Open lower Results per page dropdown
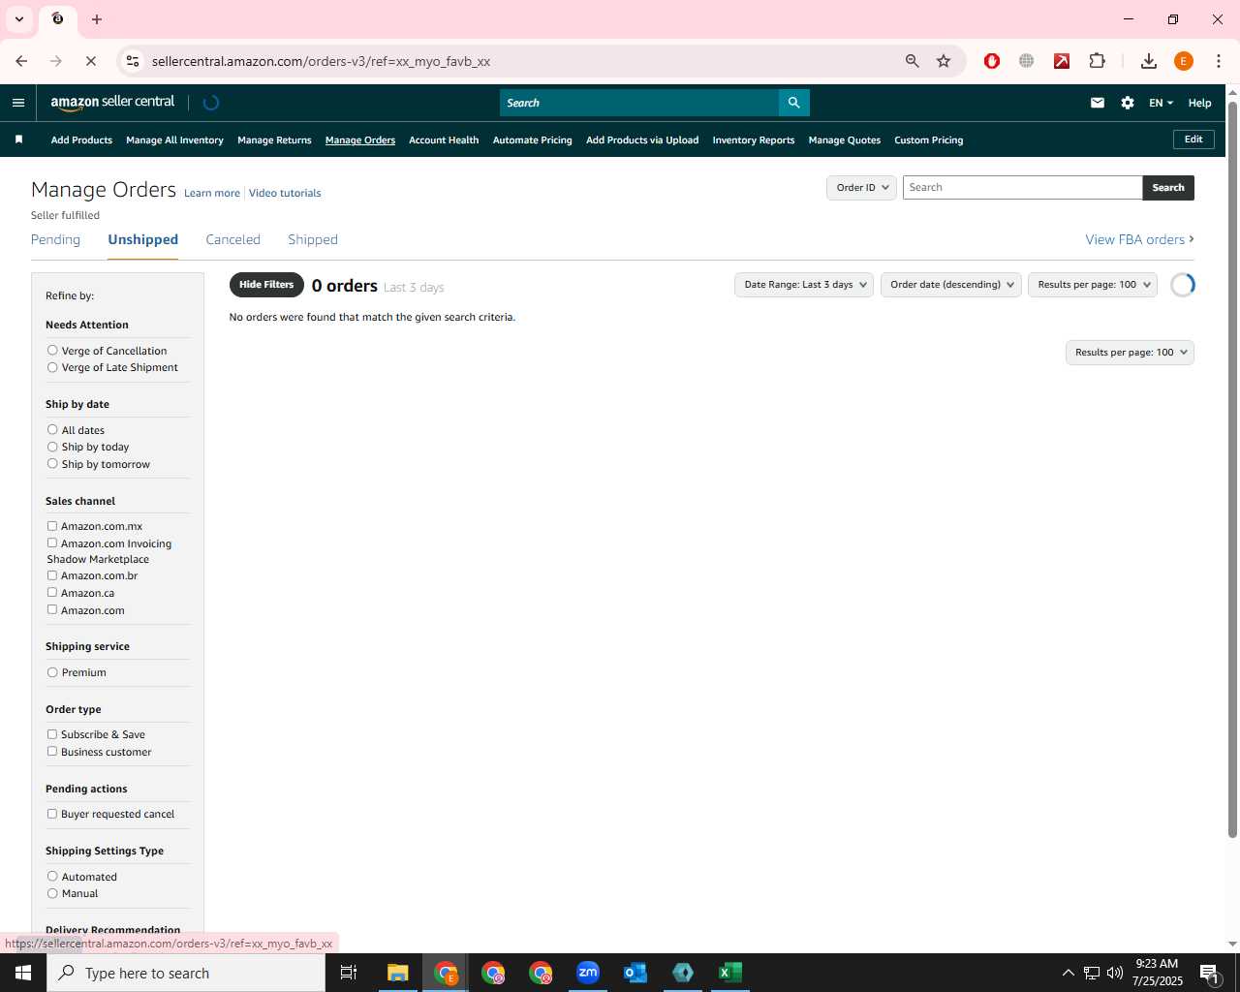The image size is (1240, 992). coord(1130,353)
